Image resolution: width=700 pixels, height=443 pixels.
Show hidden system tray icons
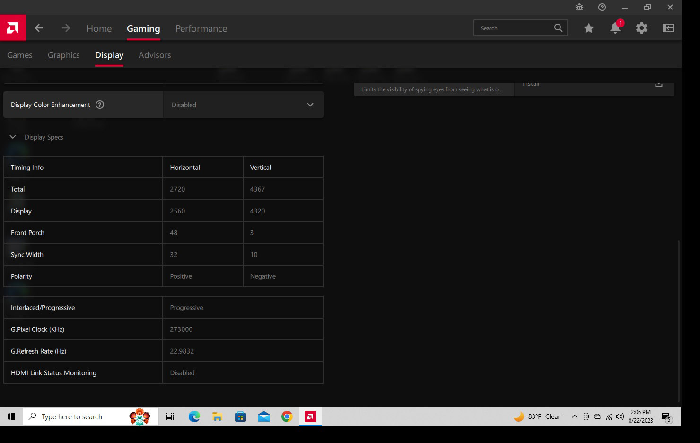tap(574, 416)
